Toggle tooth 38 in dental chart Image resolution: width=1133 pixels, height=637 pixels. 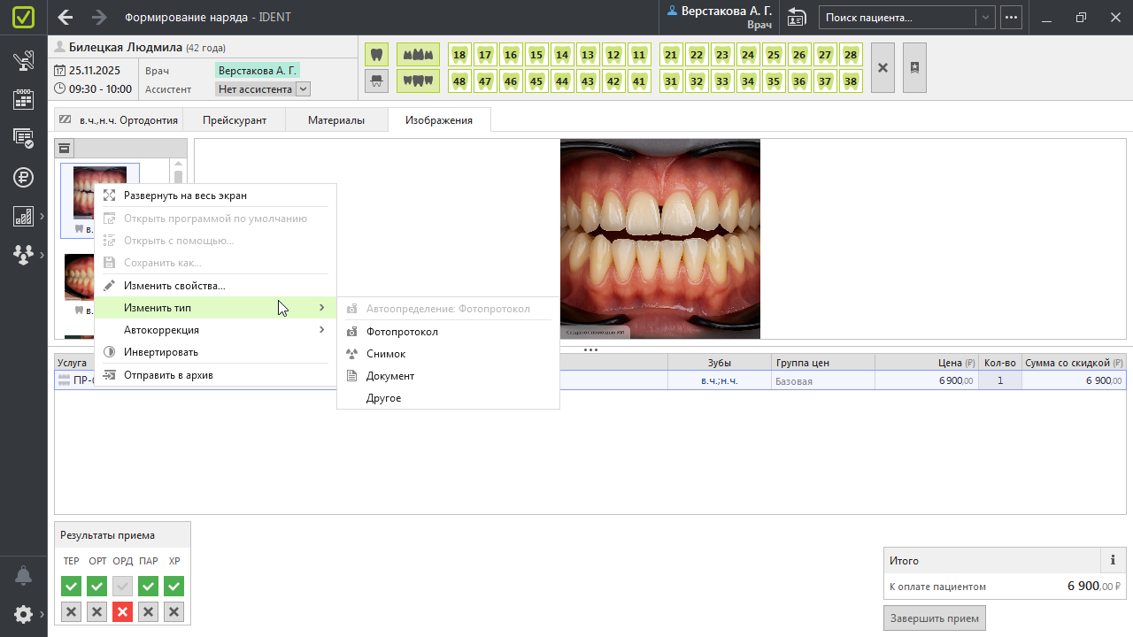coord(851,81)
